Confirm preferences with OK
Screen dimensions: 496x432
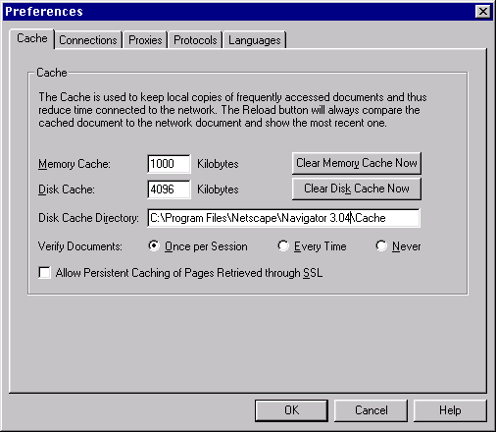point(291,410)
